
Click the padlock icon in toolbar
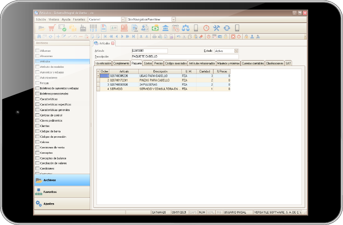point(247,37)
